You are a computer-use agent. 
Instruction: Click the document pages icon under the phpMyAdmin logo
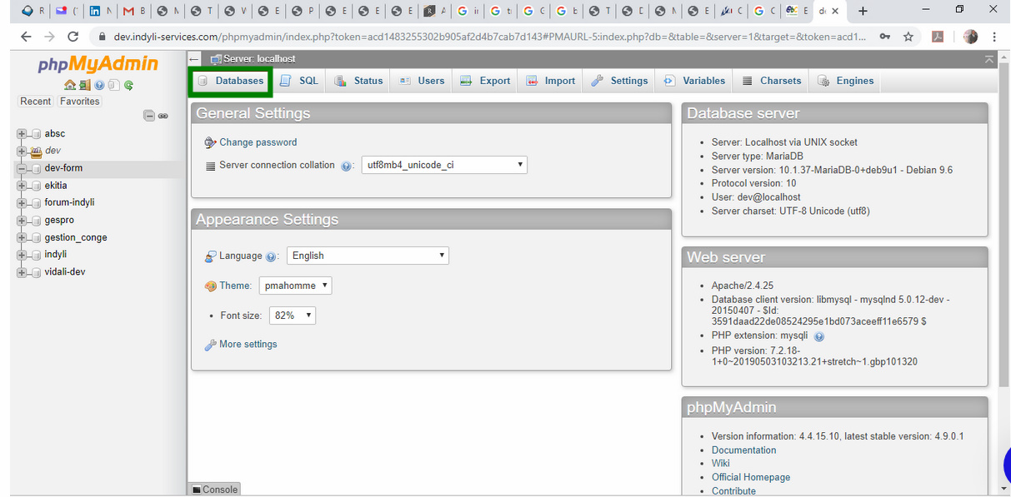pyautogui.click(x=113, y=85)
